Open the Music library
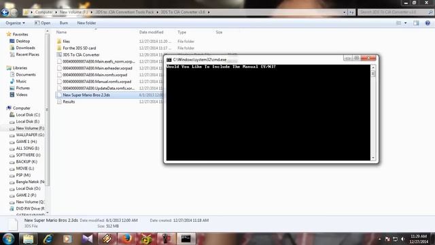The height and width of the screenshot is (245, 435). (21, 82)
